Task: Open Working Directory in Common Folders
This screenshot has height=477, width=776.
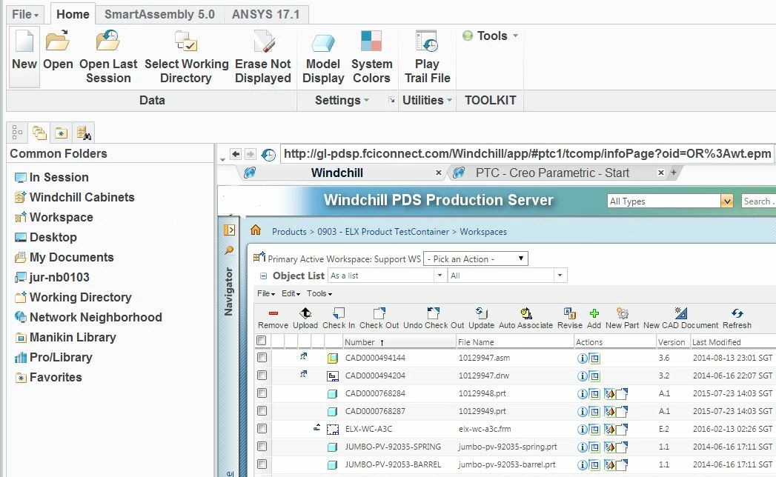Action: pos(80,297)
